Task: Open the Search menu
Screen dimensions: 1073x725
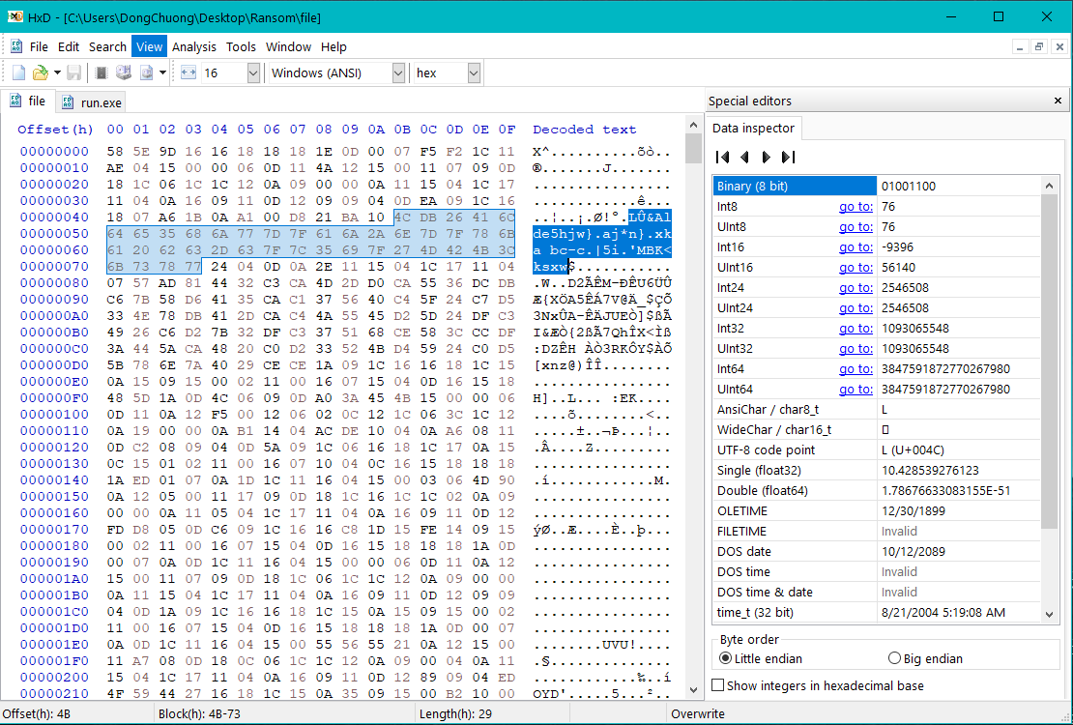Action: pyautogui.click(x=107, y=46)
